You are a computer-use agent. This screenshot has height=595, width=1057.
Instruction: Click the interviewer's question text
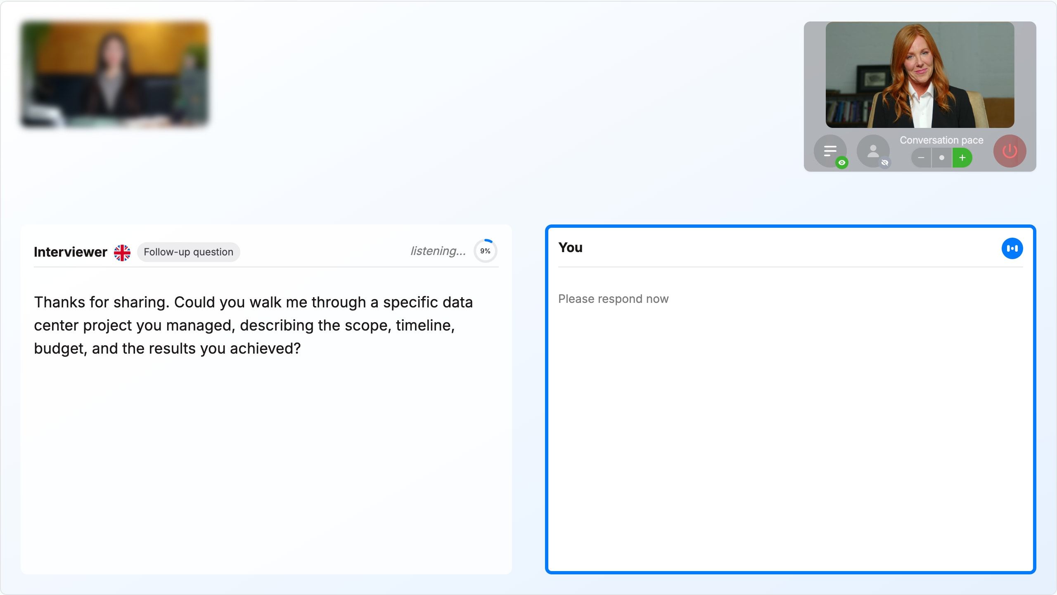[x=254, y=325]
